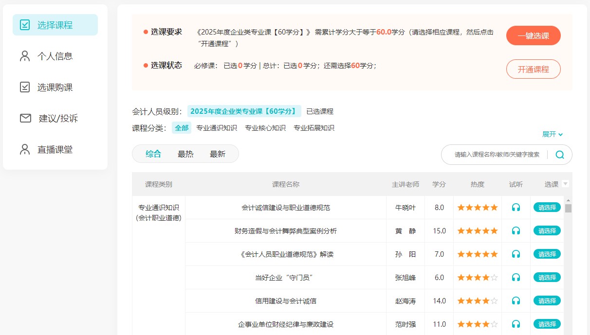This screenshot has width=590, height=335.
Task: Toggle 请选择 for 会计诚信建设与职业道德规范
Action: click(547, 208)
